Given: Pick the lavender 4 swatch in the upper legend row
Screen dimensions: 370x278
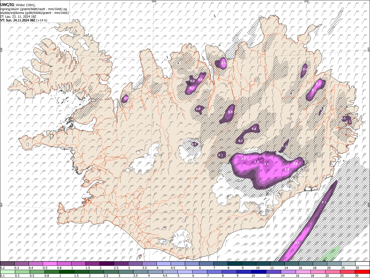Looking at the screenshot, I should 164,264.
